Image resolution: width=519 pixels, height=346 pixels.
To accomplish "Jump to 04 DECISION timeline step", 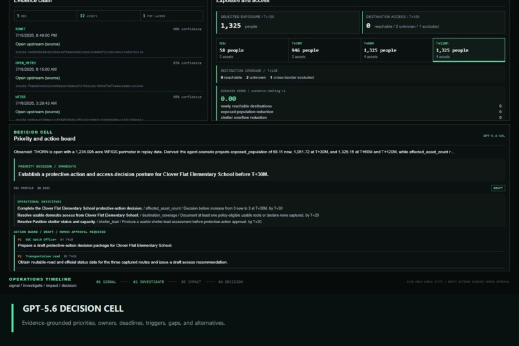I will coord(231,282).
